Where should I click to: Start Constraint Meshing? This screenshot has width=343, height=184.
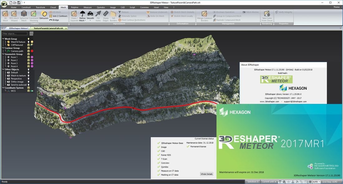(x=34, y=16)
